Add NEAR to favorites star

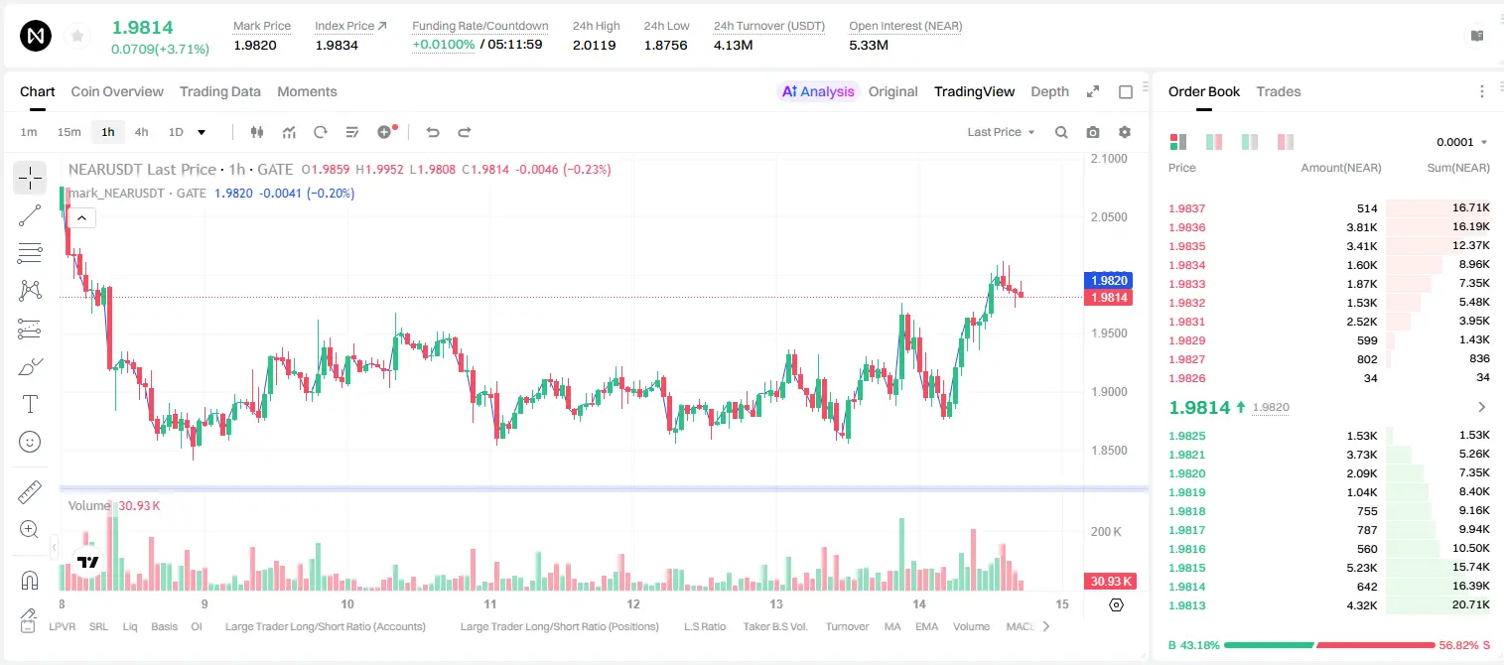click(77, 37)
